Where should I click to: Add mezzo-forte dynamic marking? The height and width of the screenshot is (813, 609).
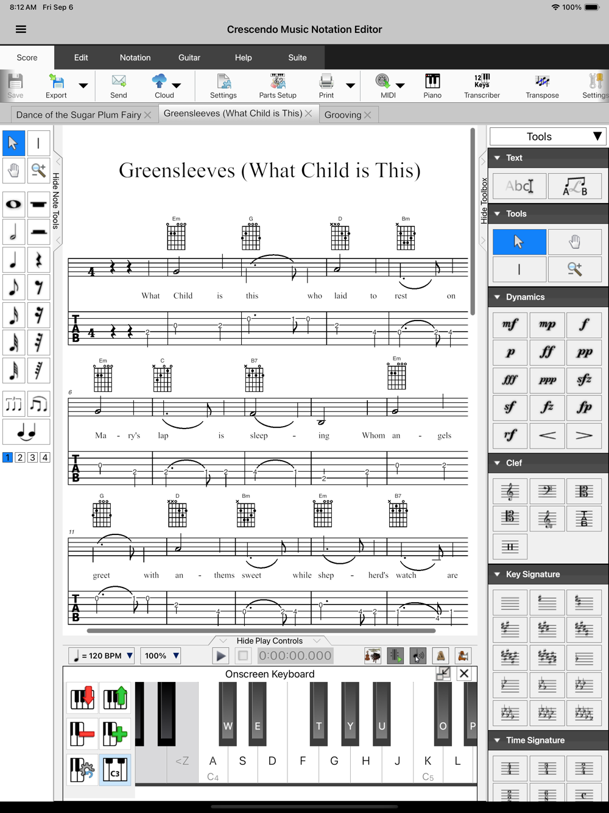pos(510,325)
